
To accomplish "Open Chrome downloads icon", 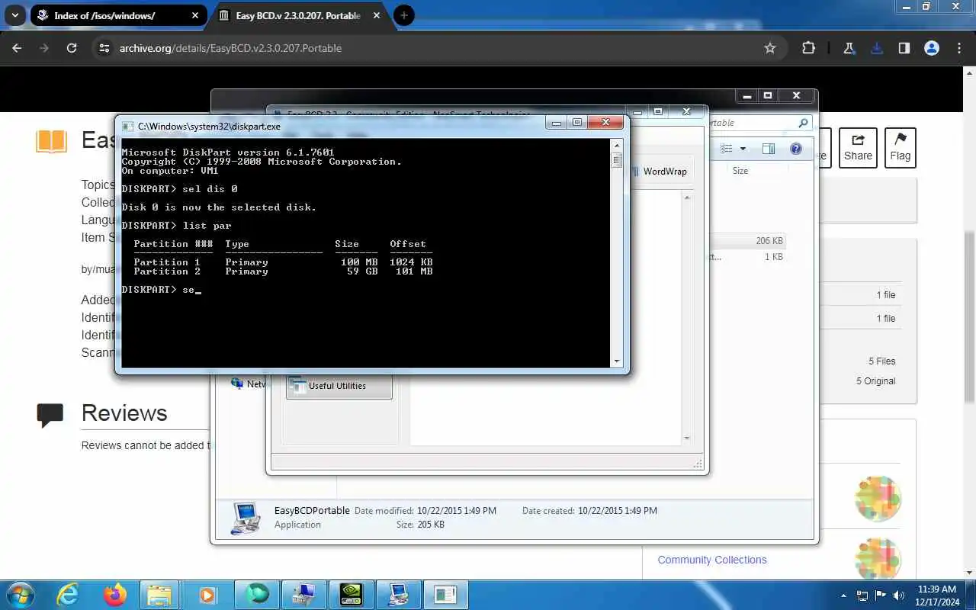I will pyautogui.click(x=877, y=48).
